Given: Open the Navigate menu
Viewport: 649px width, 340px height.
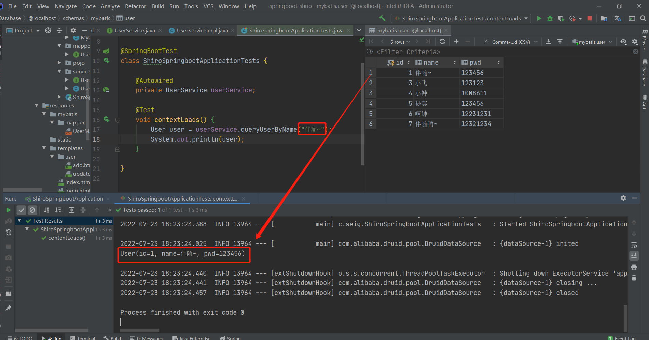Looking at the screenshot, I should [x=66, y=6].
